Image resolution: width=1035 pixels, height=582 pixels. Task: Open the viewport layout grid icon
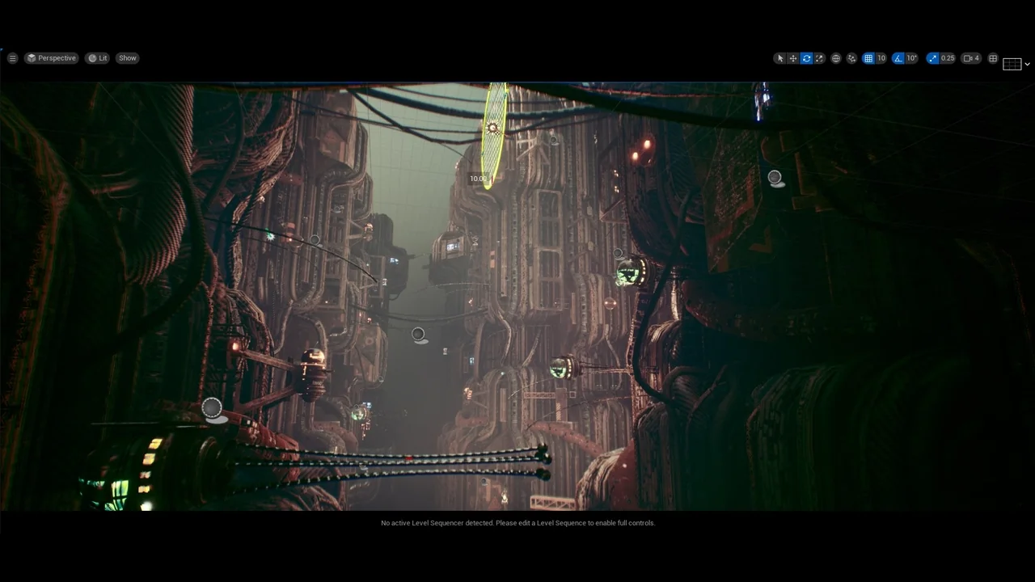pos(992,57)
